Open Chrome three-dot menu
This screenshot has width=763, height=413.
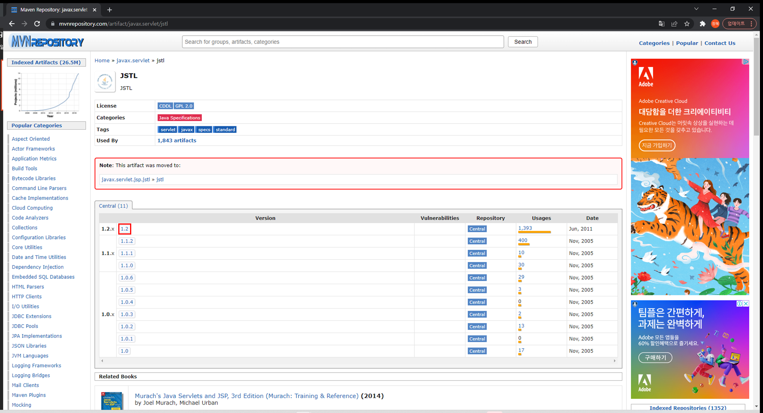click(x=751, y=24)
